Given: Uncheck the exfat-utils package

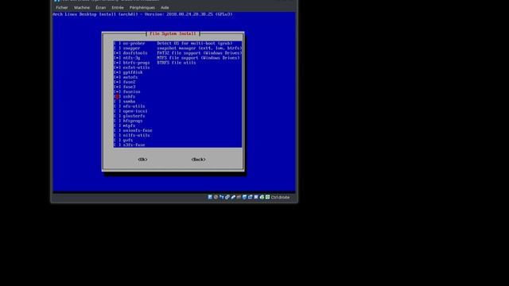Looking at the screenshot, I should click(x=118, y=68).
